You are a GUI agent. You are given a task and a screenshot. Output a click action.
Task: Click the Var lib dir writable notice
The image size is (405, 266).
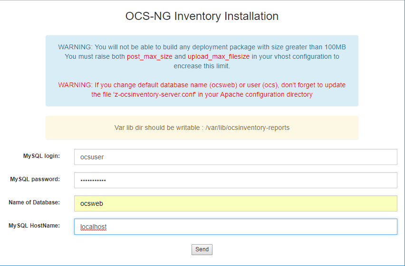point(202,128)
